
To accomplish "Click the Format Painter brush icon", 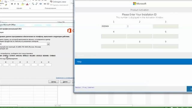I will pos(6,5).
